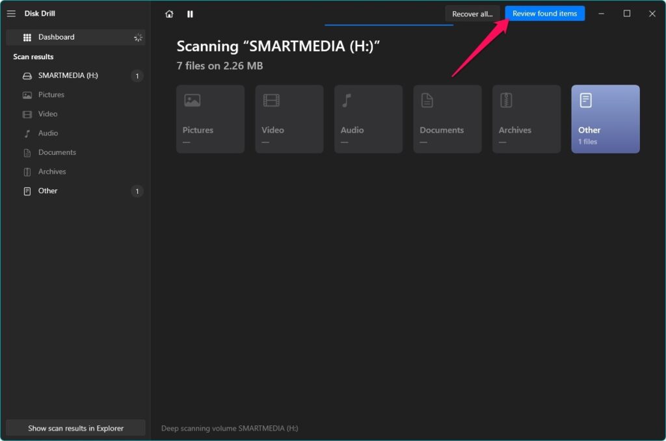Open the Other category showing 1 file

click(x=47, y=191)
